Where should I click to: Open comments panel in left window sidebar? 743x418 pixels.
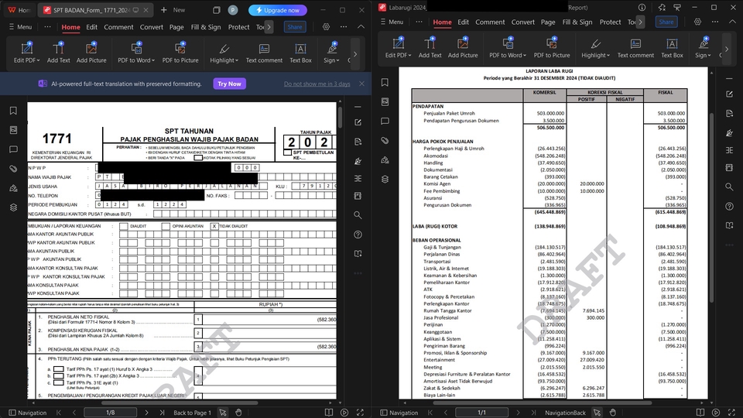(x=13, y=149)
